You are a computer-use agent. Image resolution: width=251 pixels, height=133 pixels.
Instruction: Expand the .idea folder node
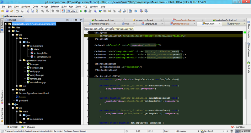(x=9, y=27)
